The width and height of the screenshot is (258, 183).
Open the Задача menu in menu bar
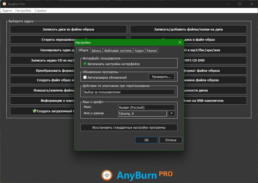tap(7, 11)
